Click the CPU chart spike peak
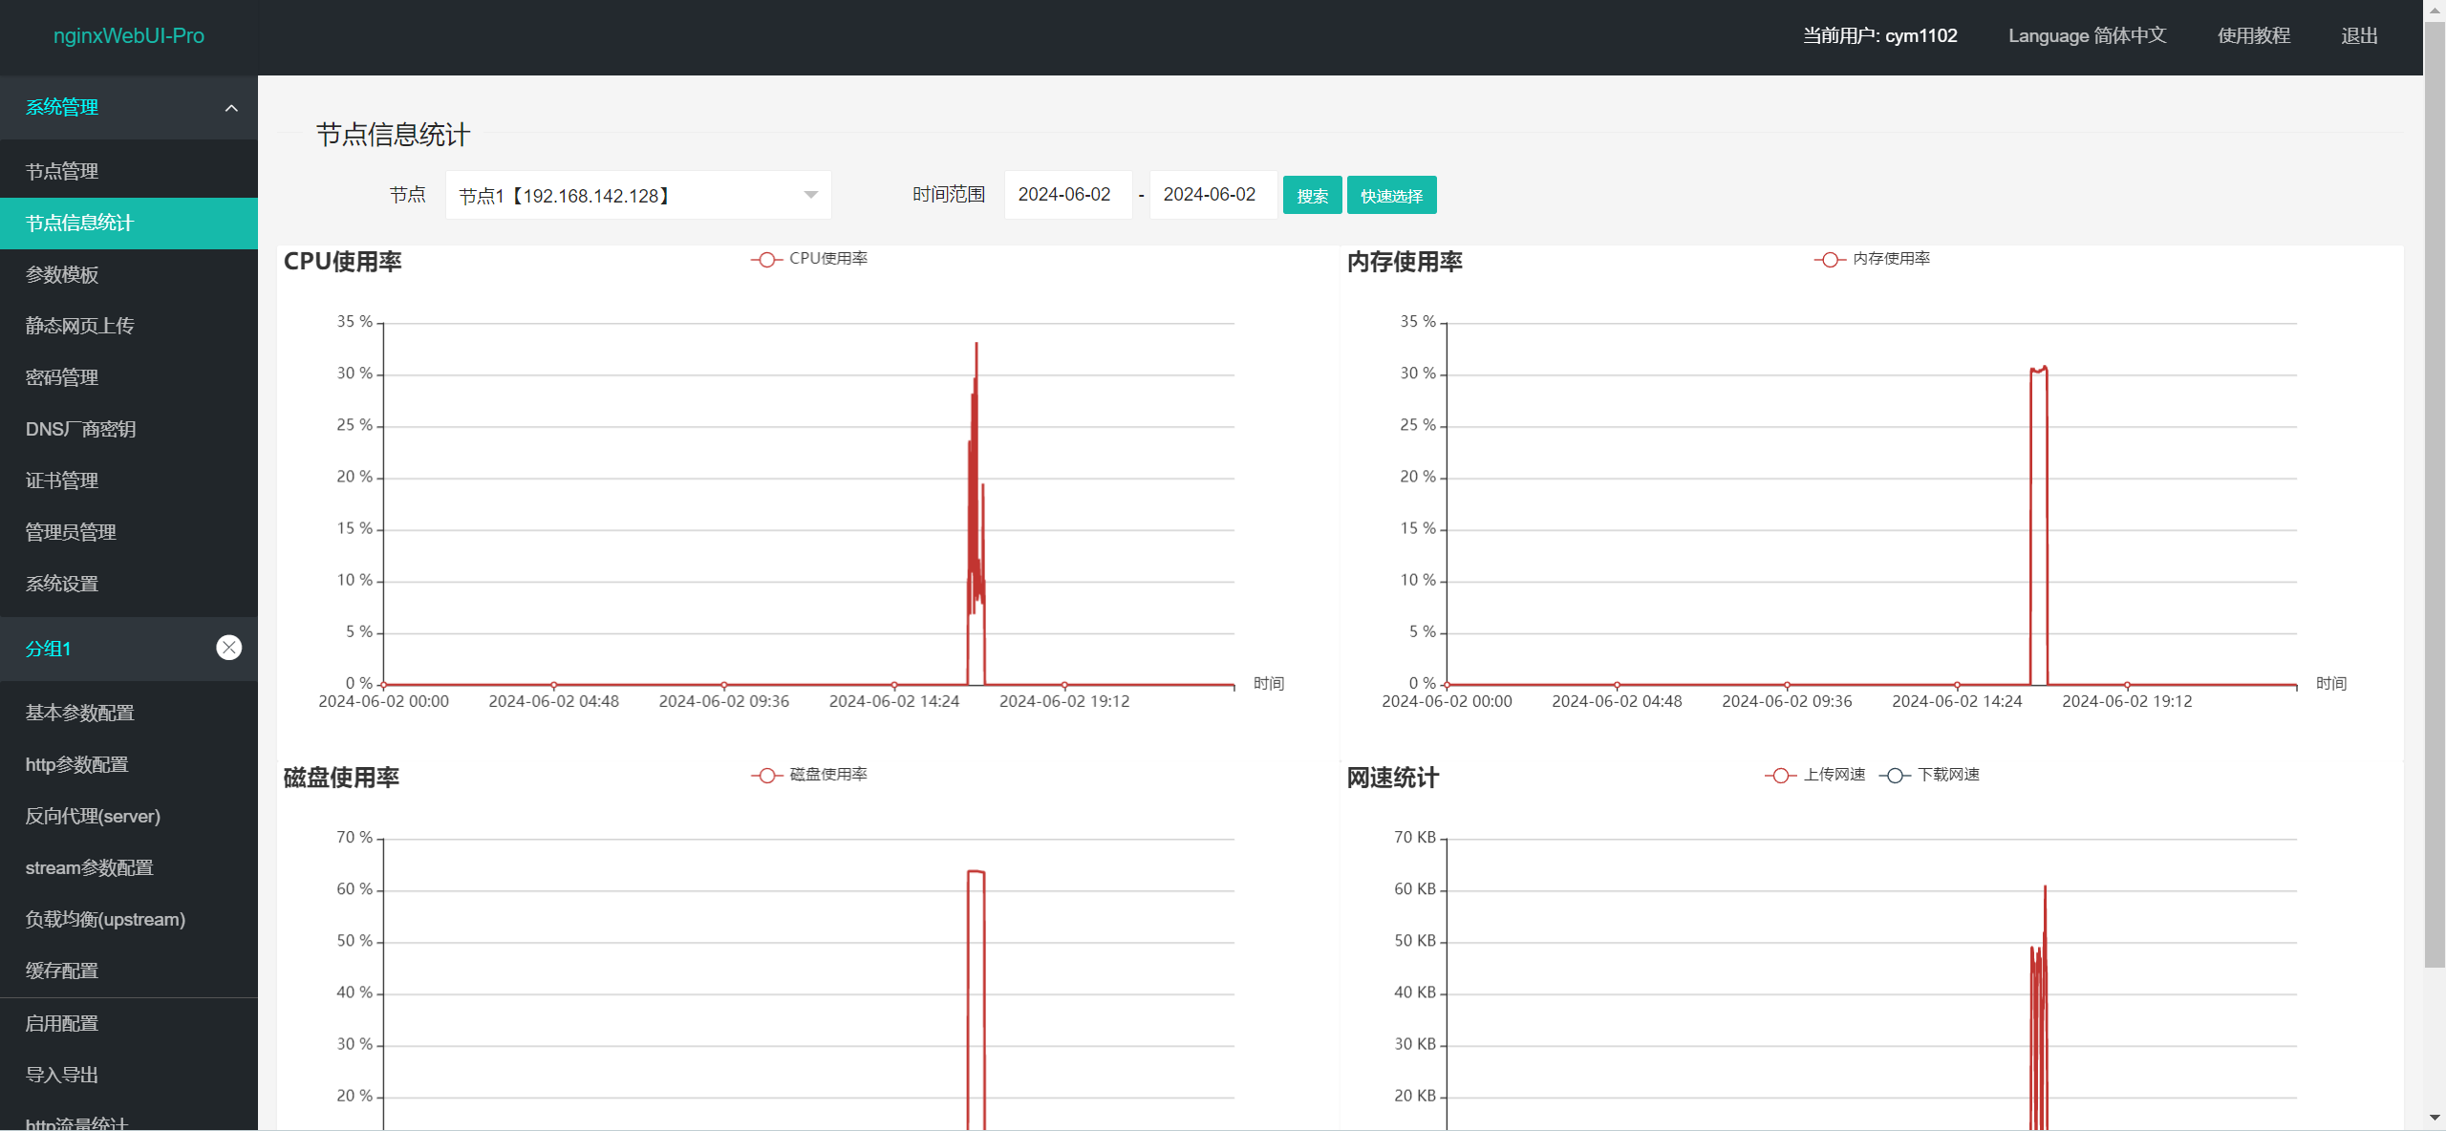This screenshot has height=1131, width=2446. [976, 343]
